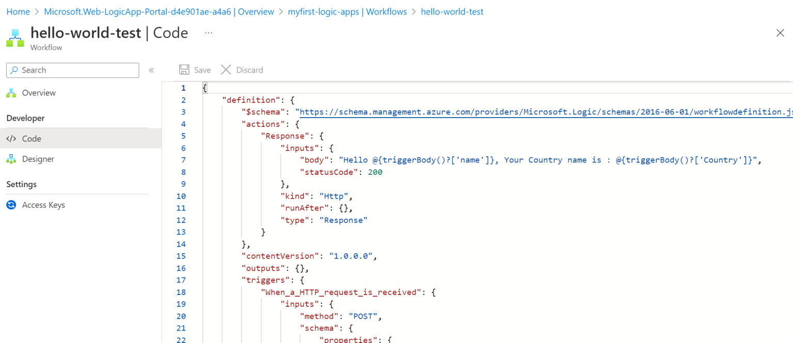Open the Overview page from the sidebar

coord(39,93)
